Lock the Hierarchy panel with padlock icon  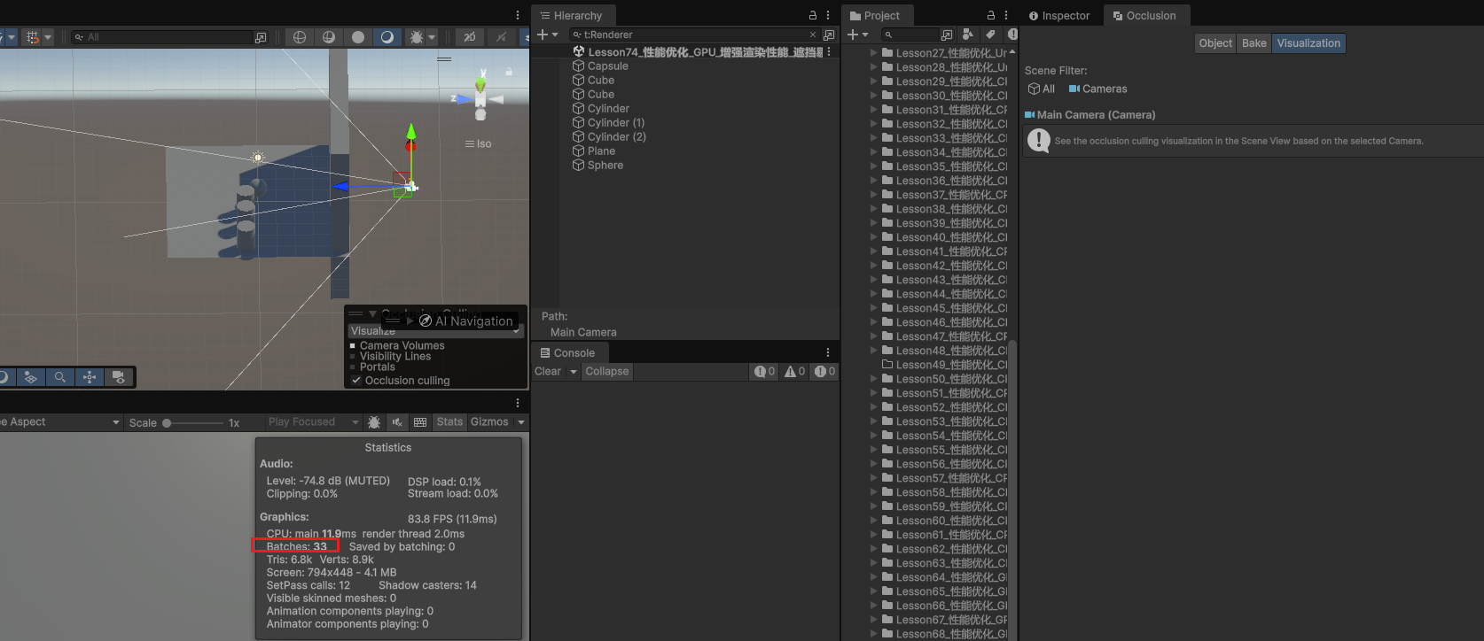coord(812,16)
